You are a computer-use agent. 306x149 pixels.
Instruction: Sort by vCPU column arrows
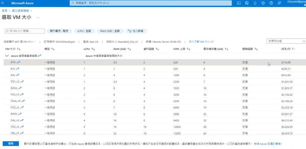pos(93,49)
